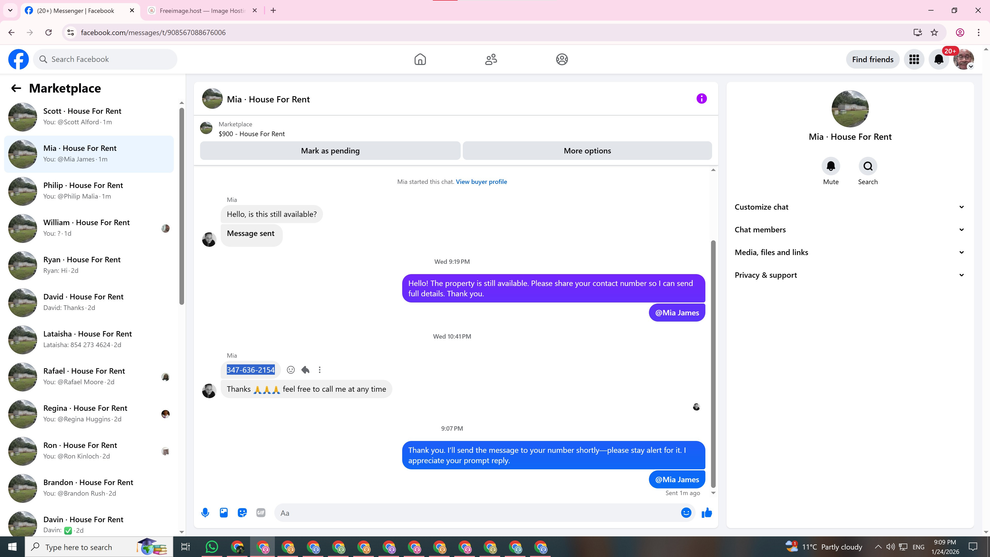The width and height of the screenshot is (990, 557).
Task: Expand Media, files and links
Action: click(850, 252)
